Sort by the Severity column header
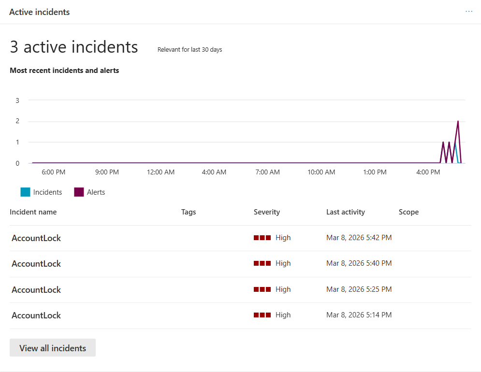 (267, 212)
